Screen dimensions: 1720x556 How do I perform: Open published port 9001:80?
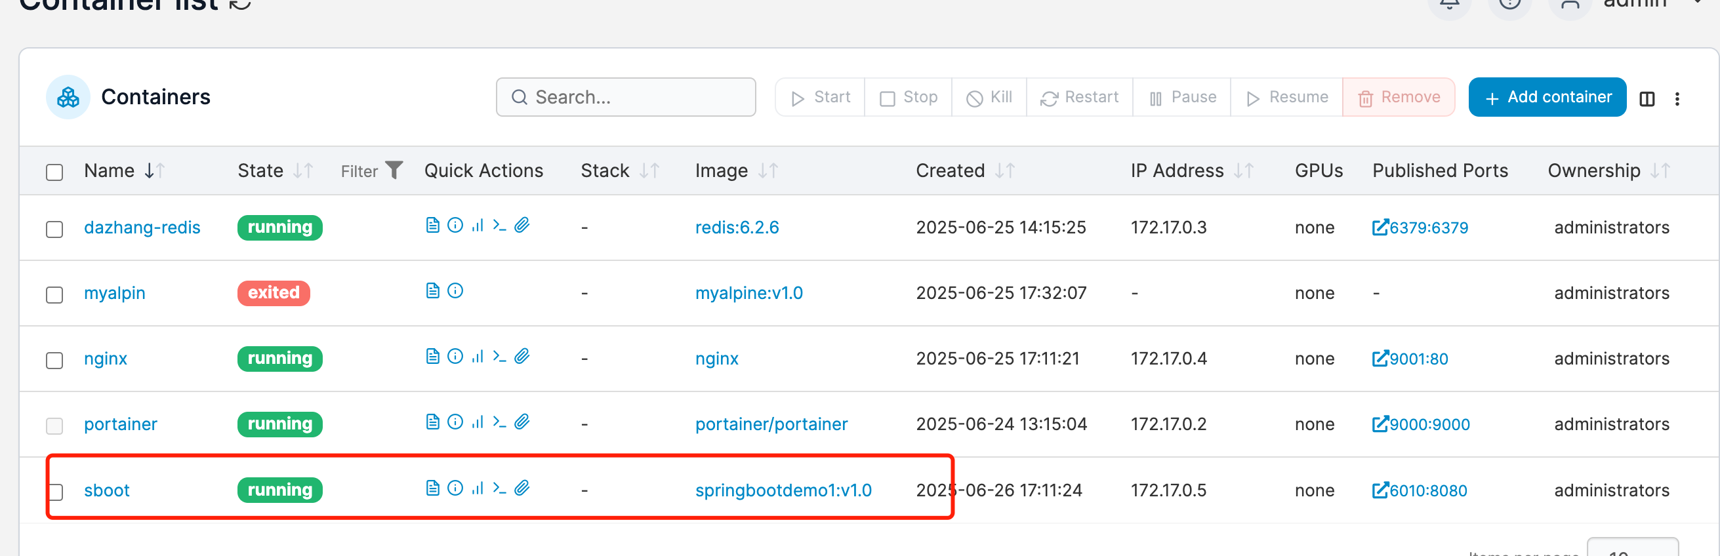click(x=1410, y=359)
